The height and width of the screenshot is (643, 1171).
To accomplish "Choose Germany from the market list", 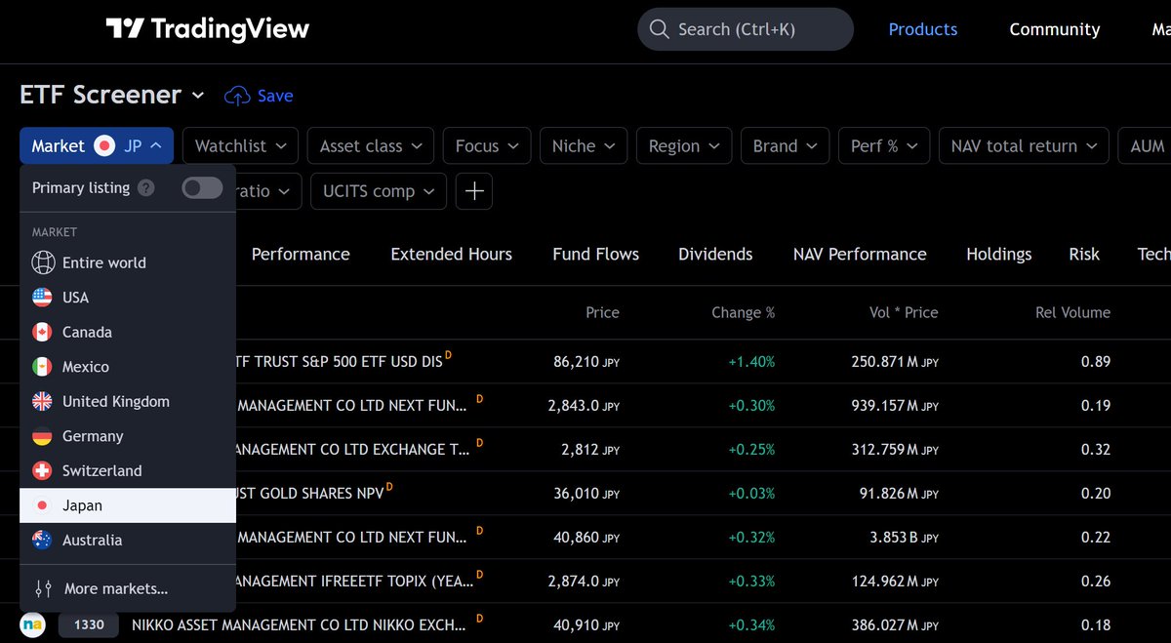I will 93,437.
